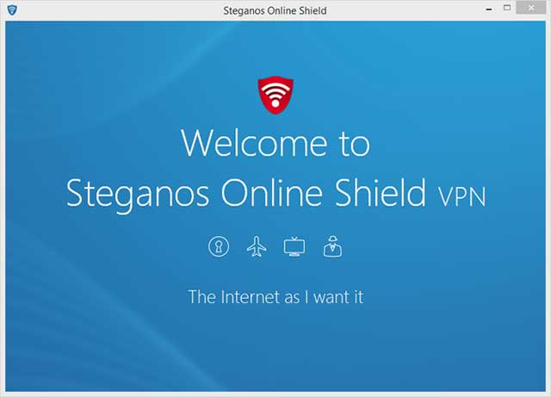Click the window title text in the title bar
The image size is (551, 397).
[275, 10]
